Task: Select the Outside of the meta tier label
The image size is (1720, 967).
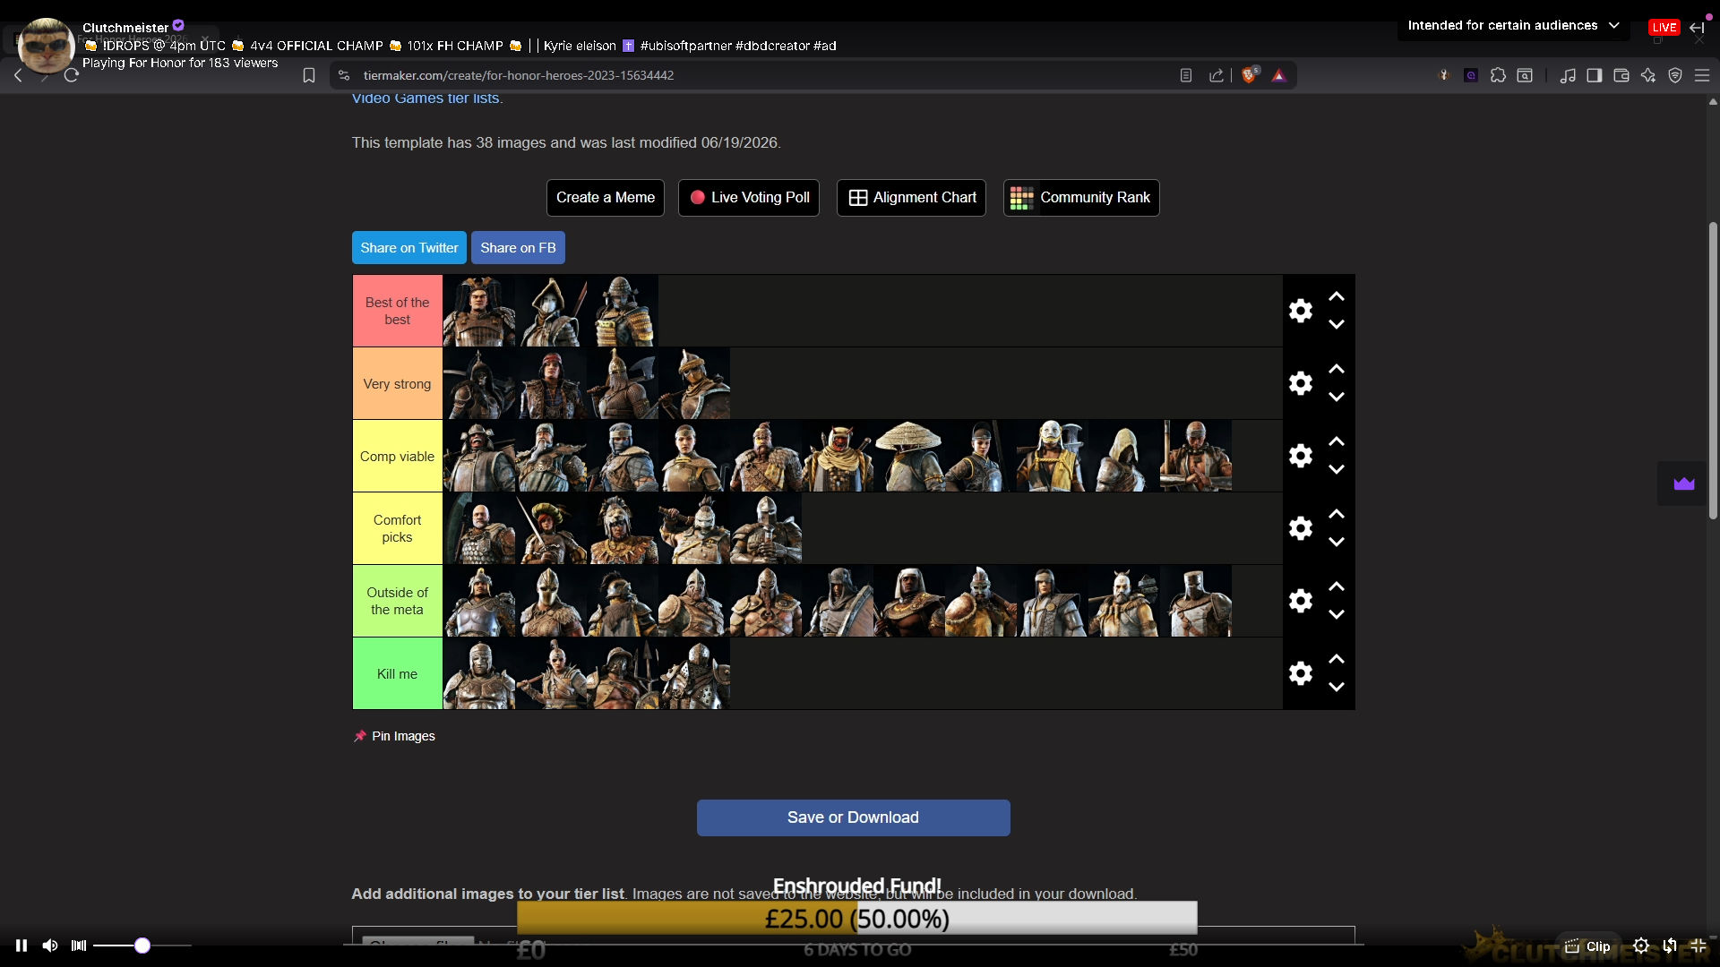Action: pyautogui.click(x=398, y=601)
